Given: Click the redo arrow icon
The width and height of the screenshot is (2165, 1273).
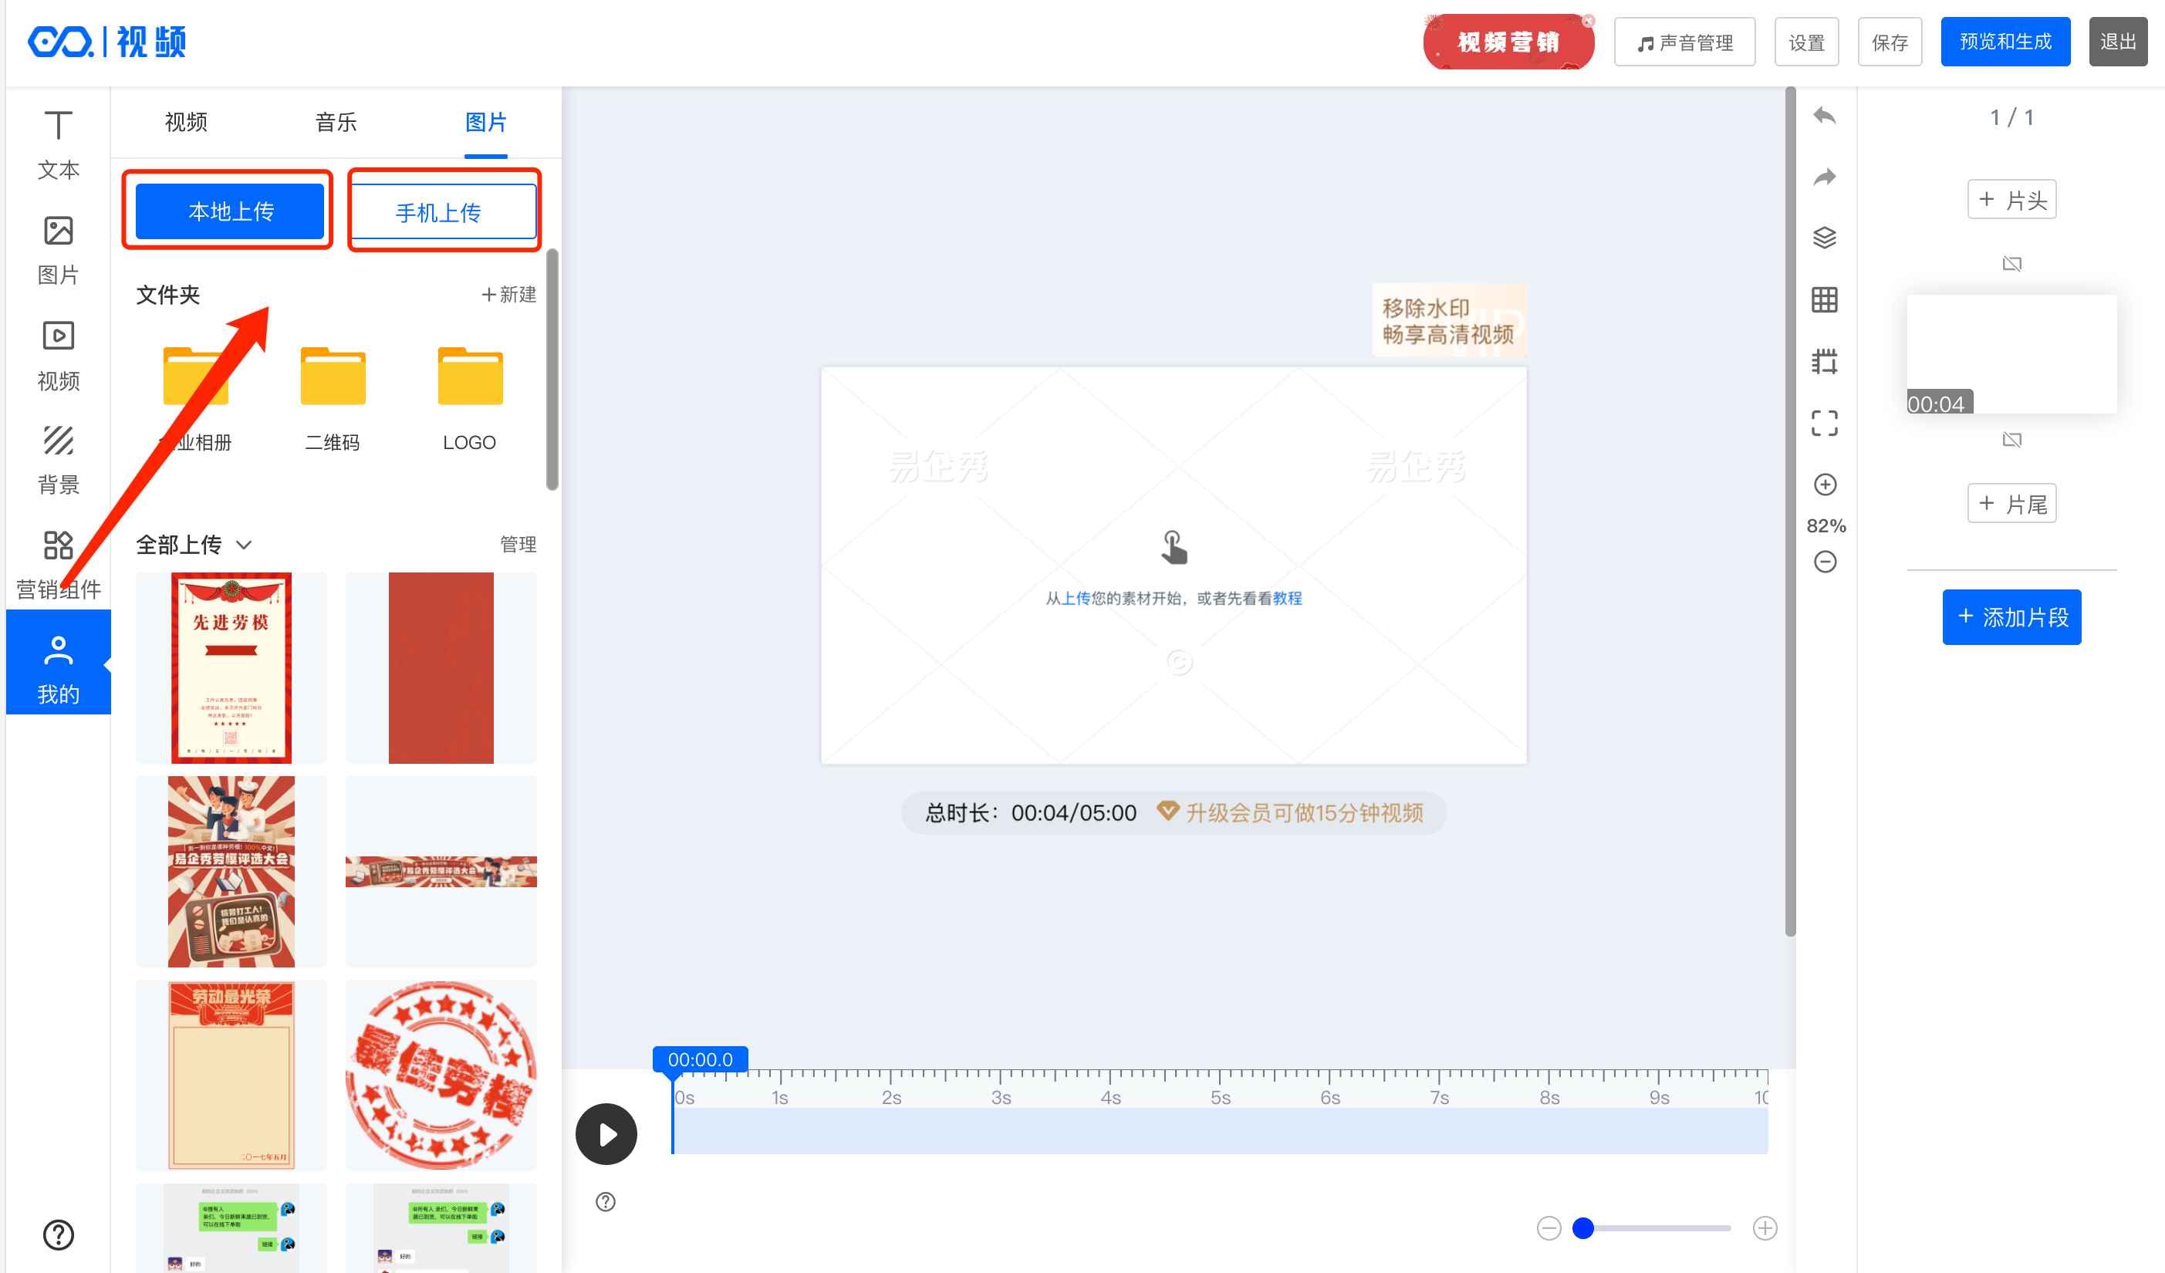Looking at the screenshot, I should pyautogui.click(x=1824, y=177).
